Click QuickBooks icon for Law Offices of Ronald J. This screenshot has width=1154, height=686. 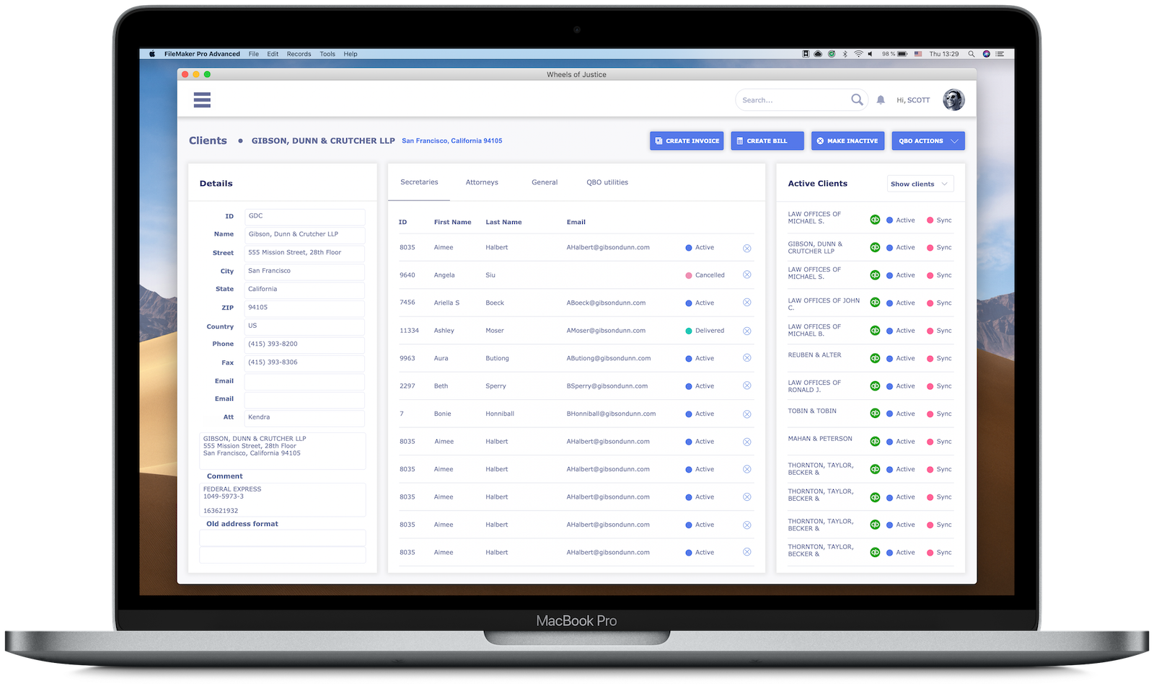click(x=875, y=386)
